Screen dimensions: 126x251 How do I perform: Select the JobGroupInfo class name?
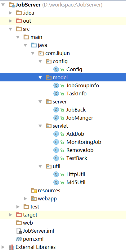pos(83,86)
